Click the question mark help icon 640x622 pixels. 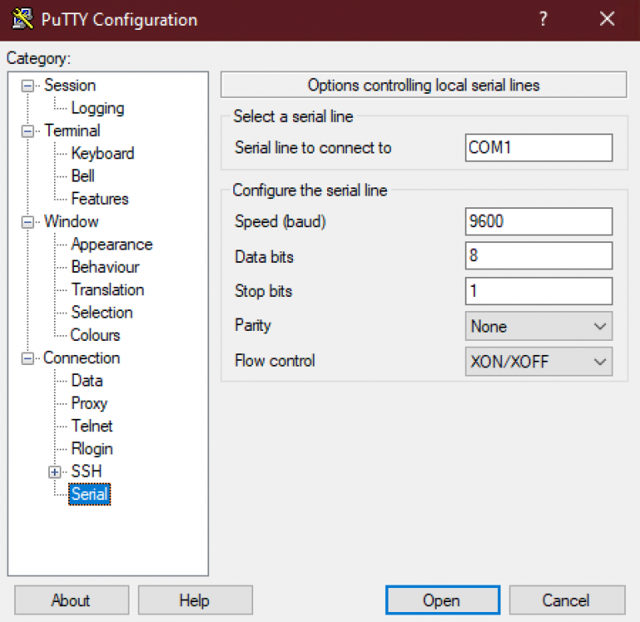pyautogui.click(x=543, y=19)
